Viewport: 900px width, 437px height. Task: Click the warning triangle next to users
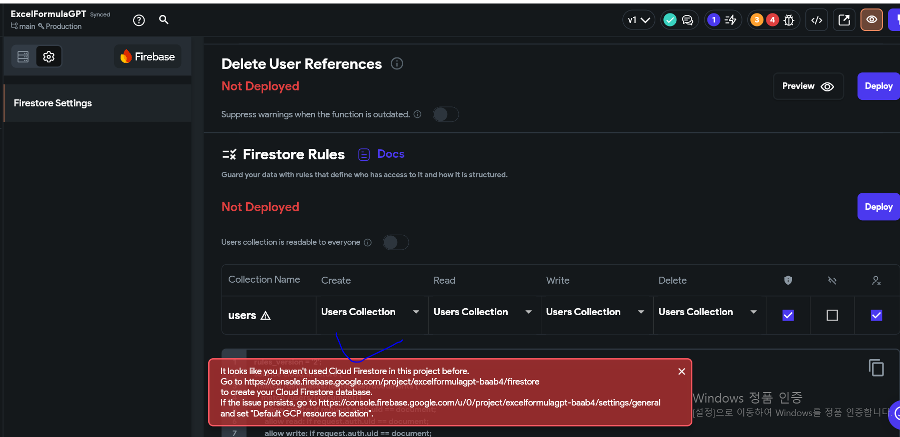point(266,316)
